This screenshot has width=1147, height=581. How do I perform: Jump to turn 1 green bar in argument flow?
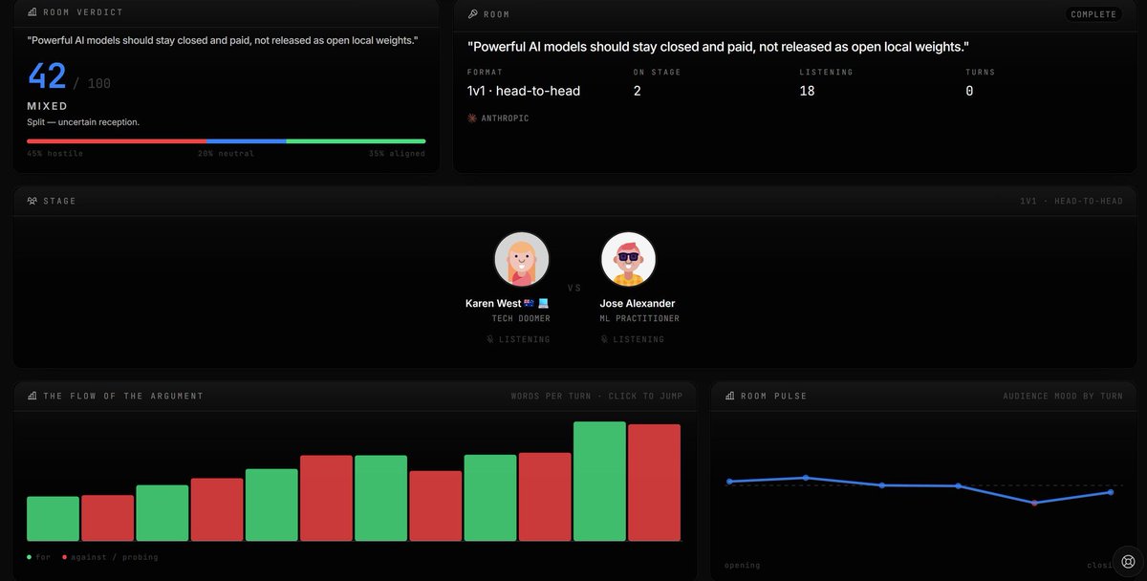(53, 519)
